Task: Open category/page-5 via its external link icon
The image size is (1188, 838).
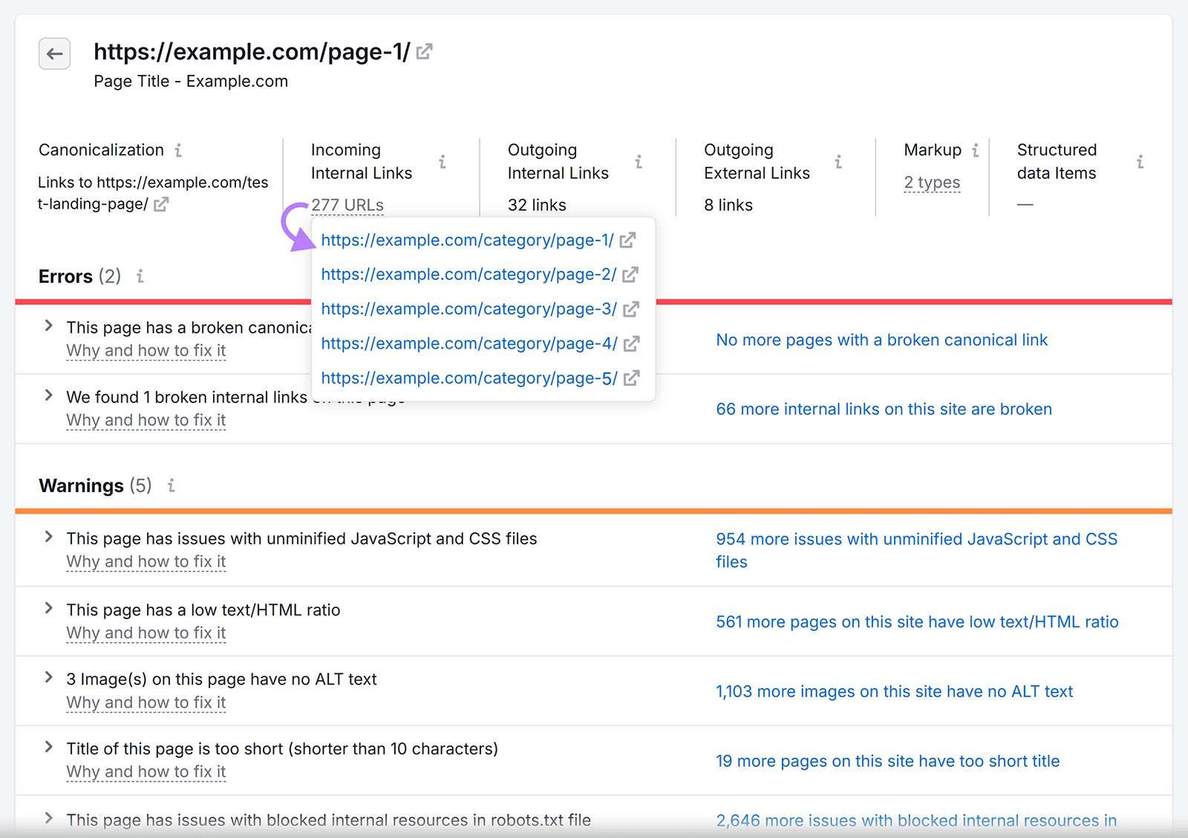Action: tap(630, 378)
